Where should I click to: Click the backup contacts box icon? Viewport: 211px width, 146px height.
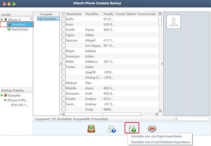click(x=91, y=129)
